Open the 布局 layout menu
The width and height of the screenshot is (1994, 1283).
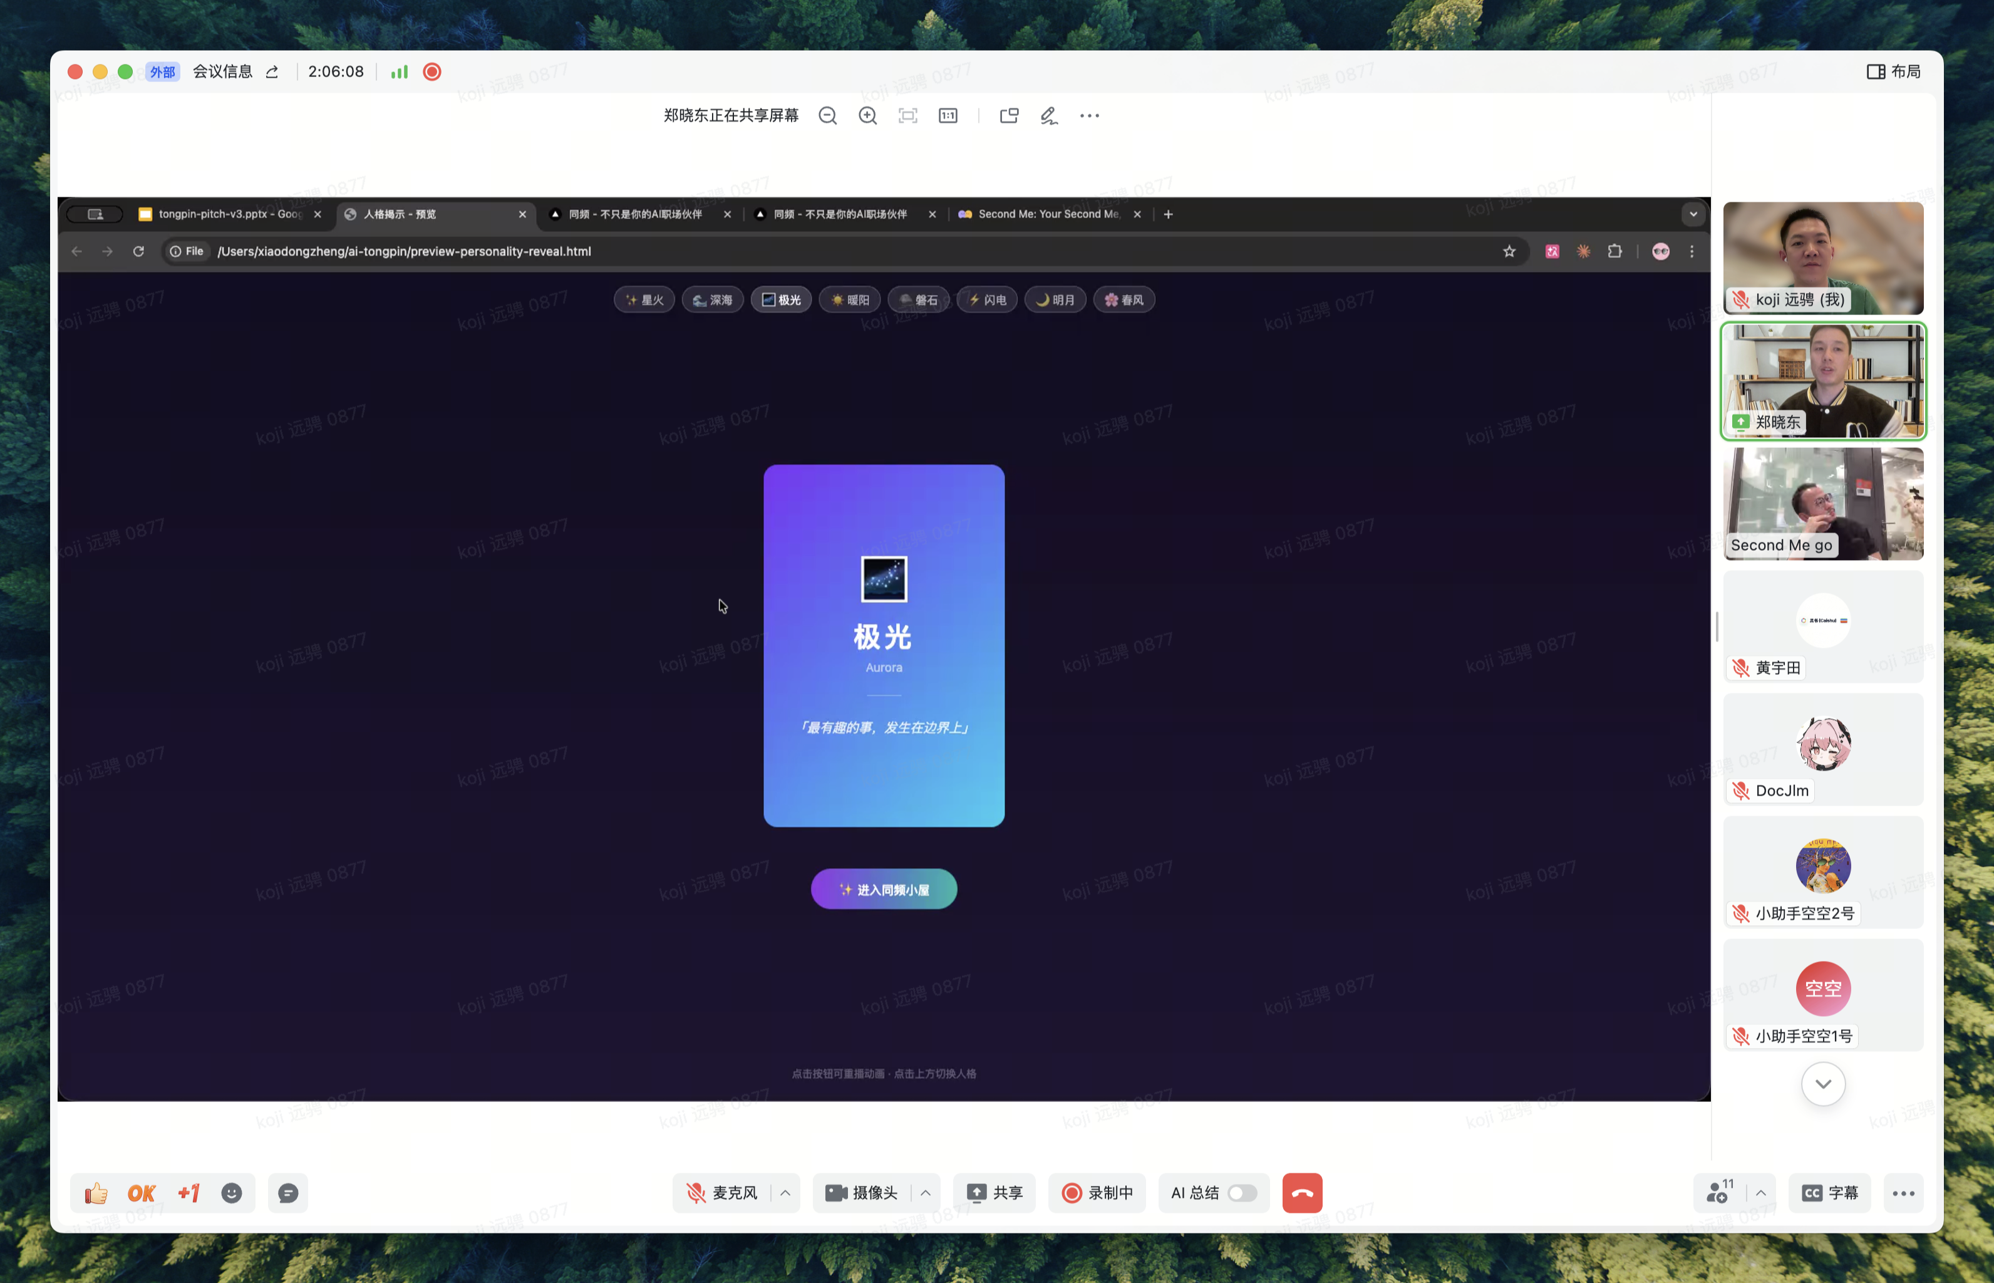pos(1893,71)
